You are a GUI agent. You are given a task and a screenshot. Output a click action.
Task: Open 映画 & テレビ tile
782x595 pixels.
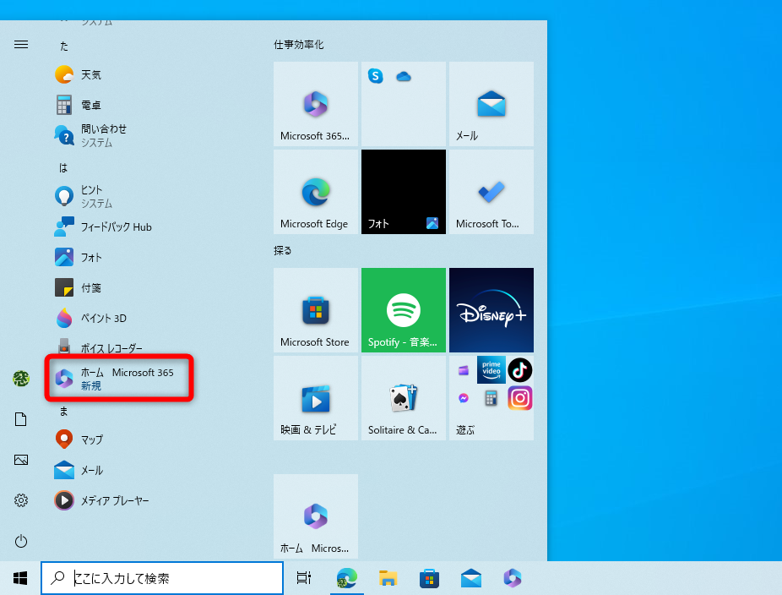316,398
